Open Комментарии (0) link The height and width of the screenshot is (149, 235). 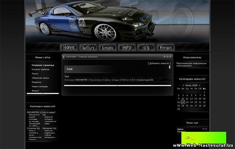pos(145,80)
